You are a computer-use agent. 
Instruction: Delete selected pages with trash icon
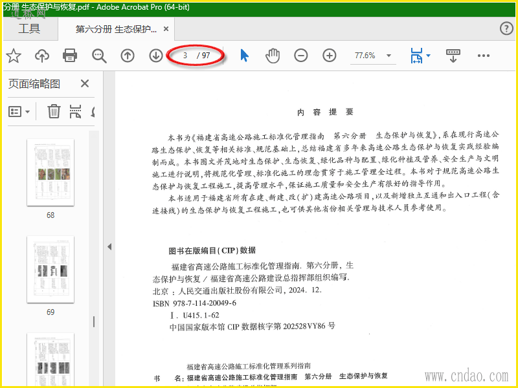coord(54,111)
